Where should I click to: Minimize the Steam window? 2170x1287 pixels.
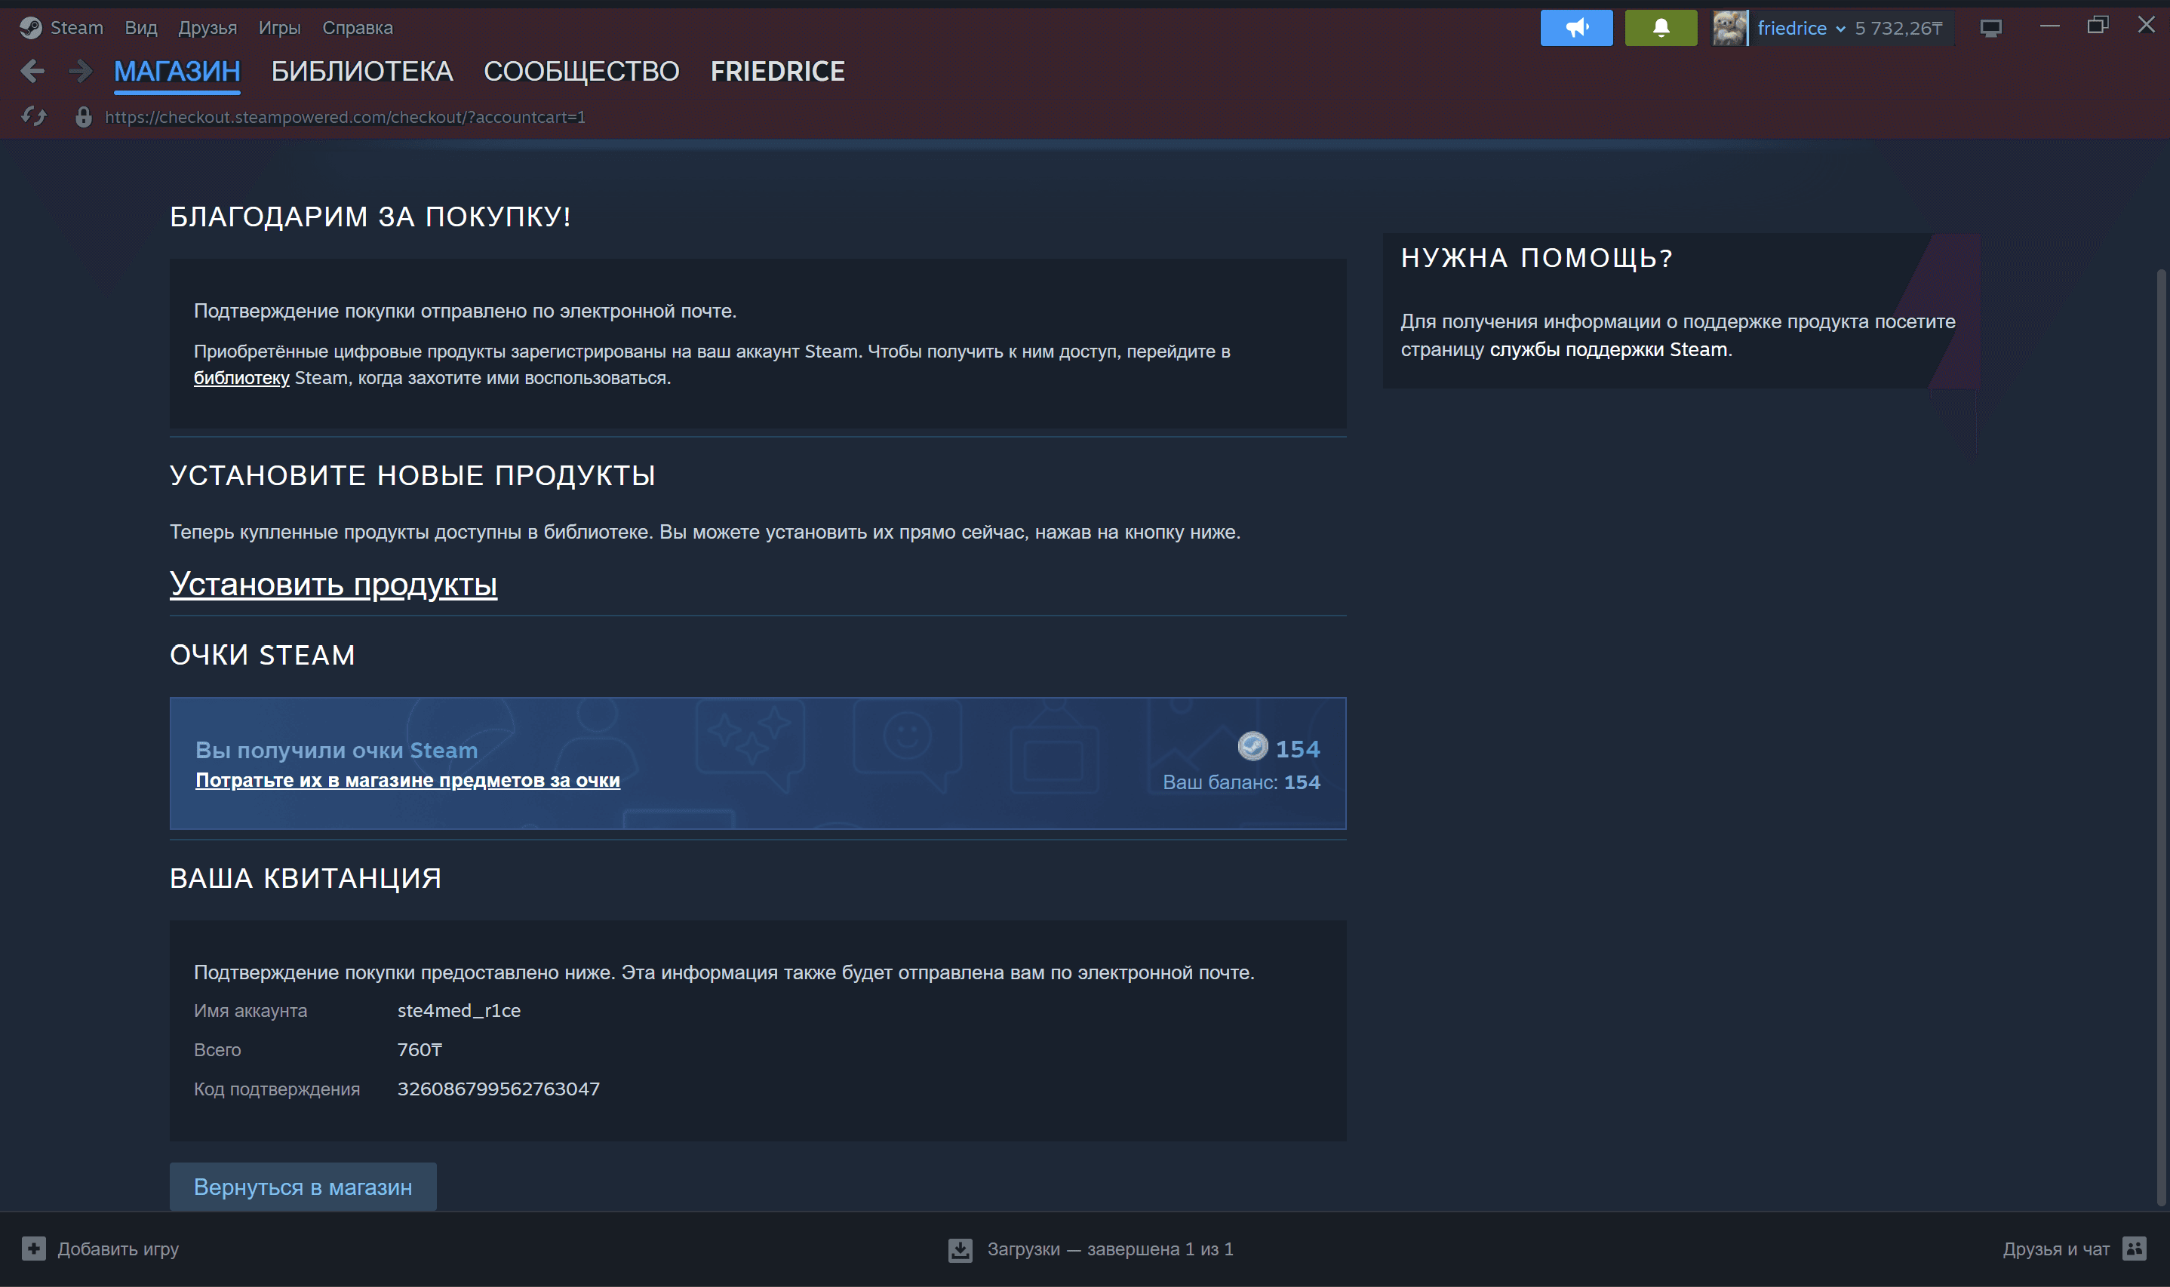2049,26
